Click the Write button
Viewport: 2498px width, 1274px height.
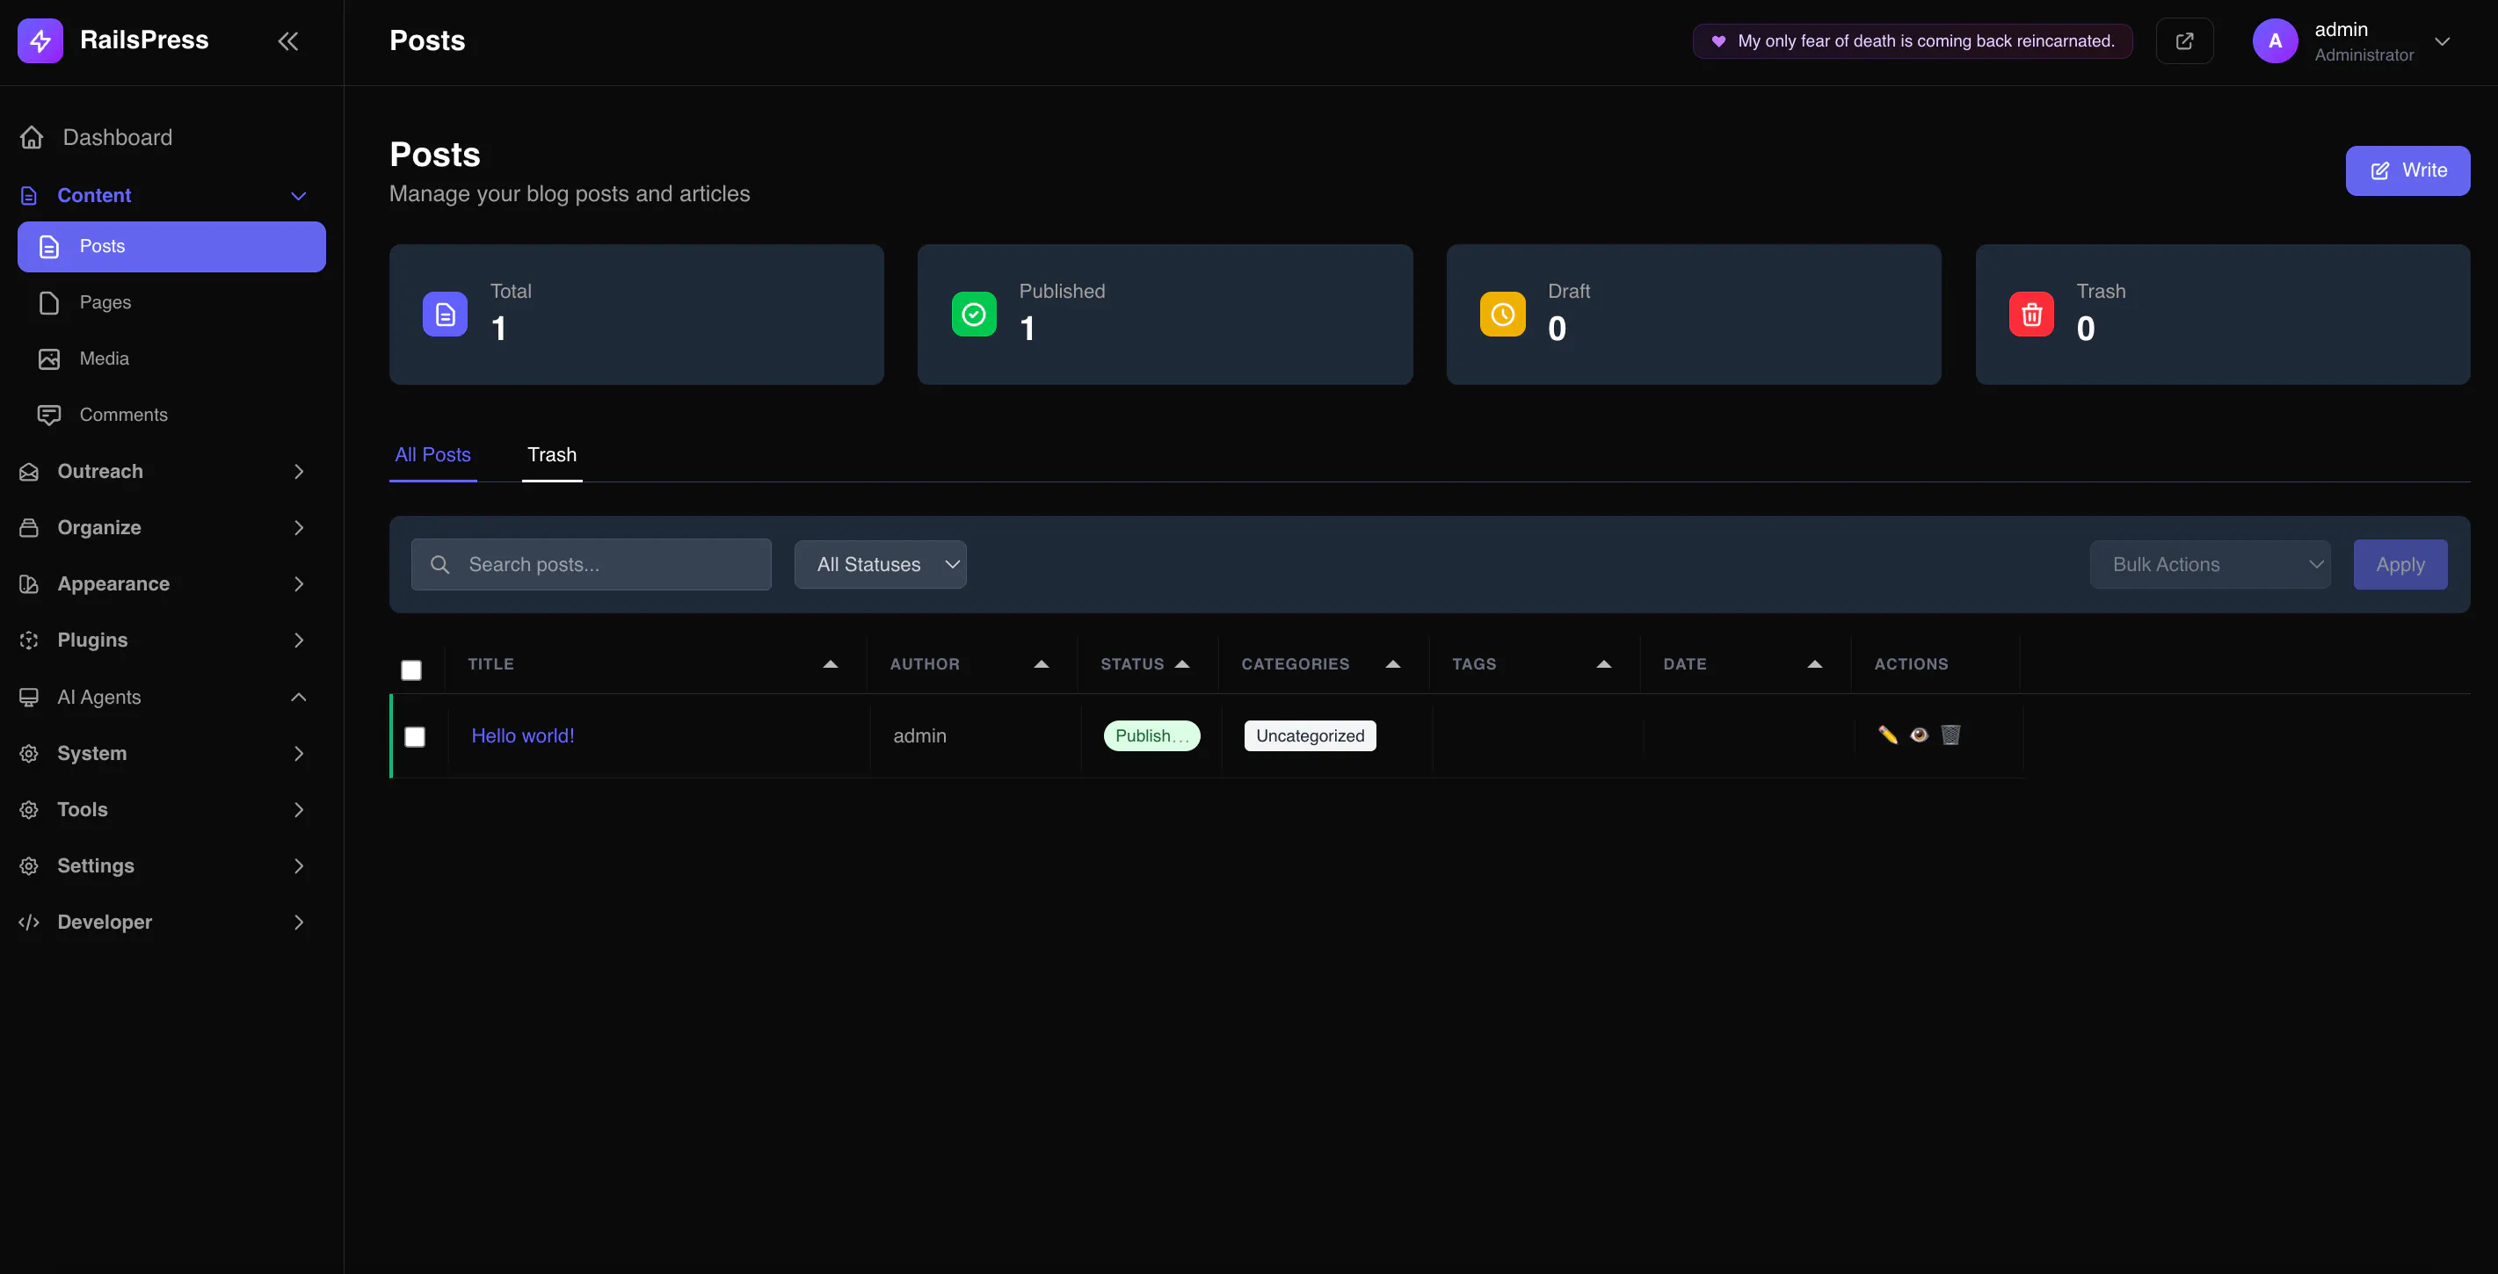[x=2407, y=170]
